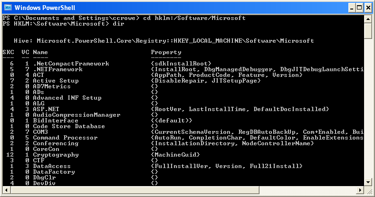The width and height of the screenshot is (375, 197).
Task: Click the DbgClr row name
Action: [44, 178]
